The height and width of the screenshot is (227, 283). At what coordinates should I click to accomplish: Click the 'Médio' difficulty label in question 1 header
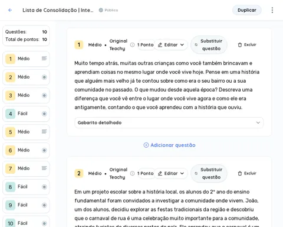(95, 45)
